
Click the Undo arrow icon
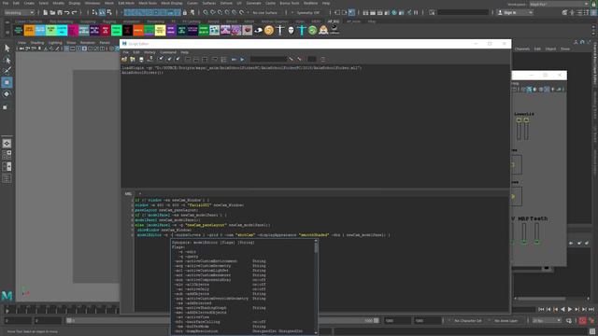point(66,12)
